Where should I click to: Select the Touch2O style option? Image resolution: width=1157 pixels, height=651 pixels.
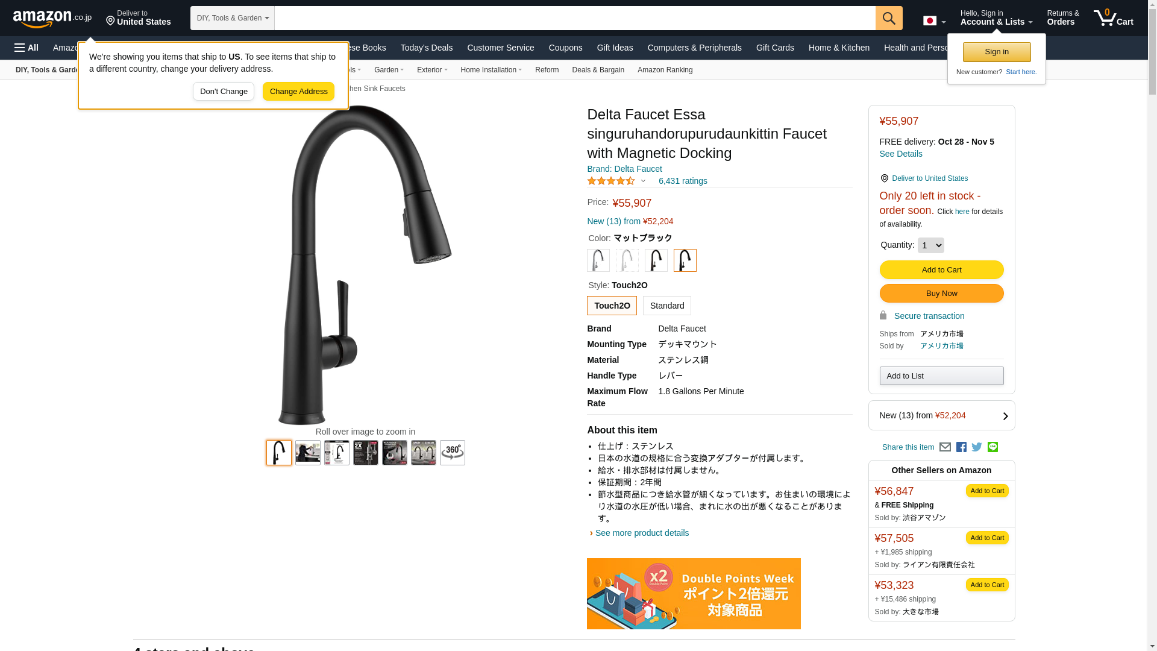coord(612,306)
